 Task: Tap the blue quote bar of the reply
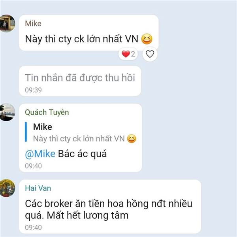point(26,132)
